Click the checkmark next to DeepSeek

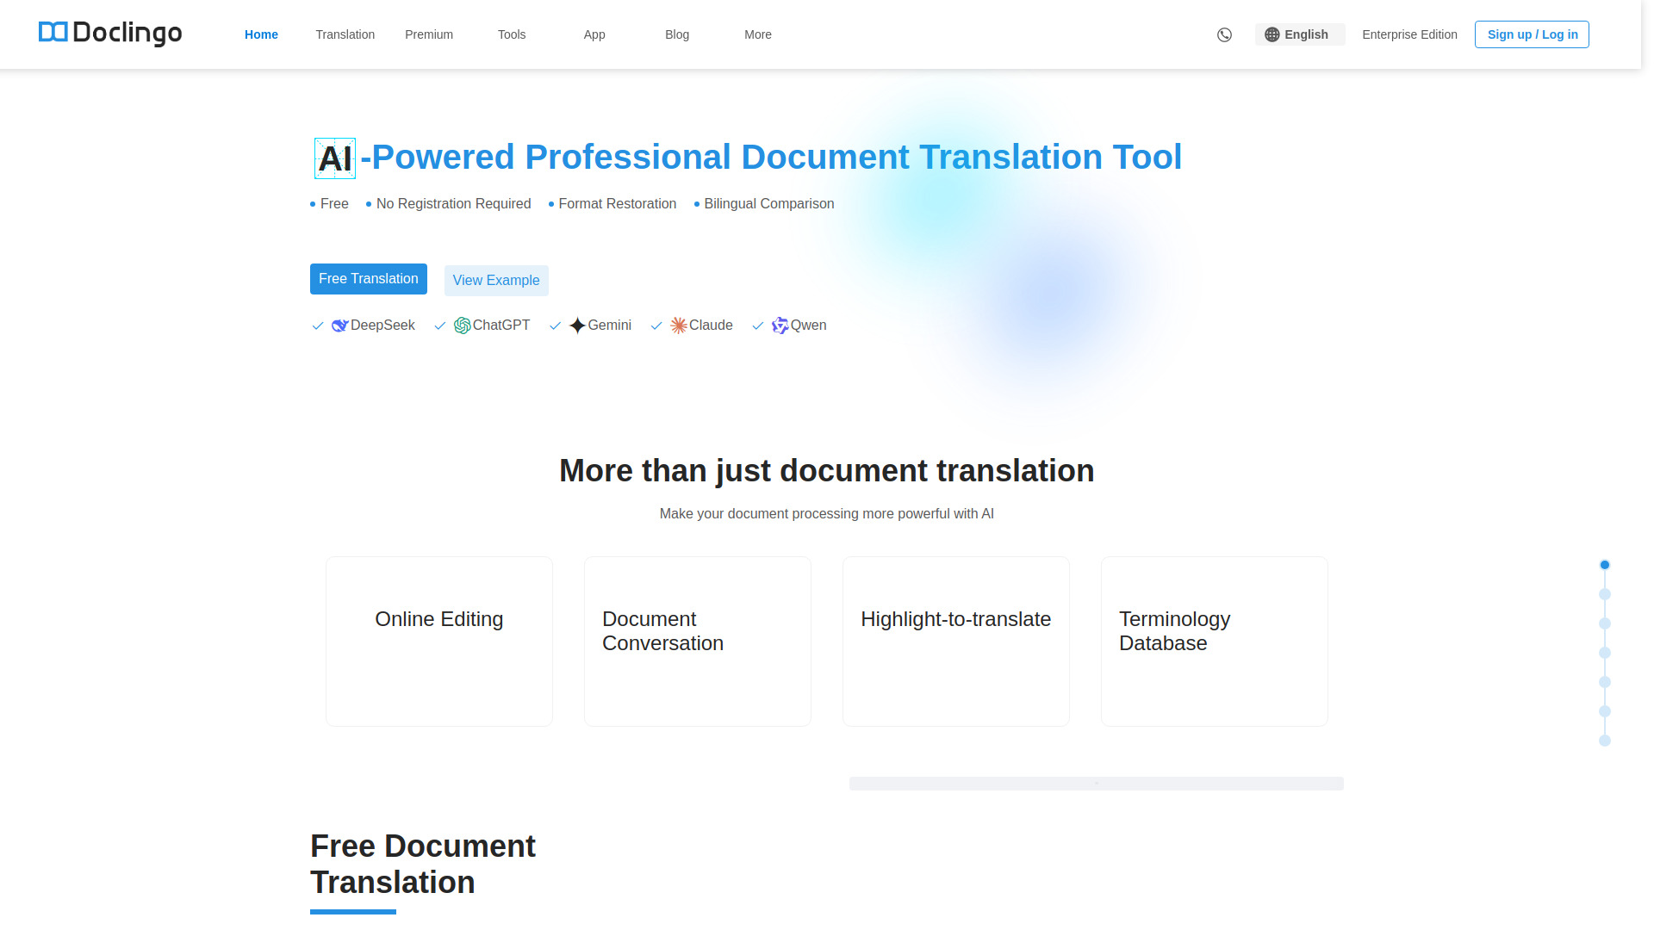coord(318,325)
